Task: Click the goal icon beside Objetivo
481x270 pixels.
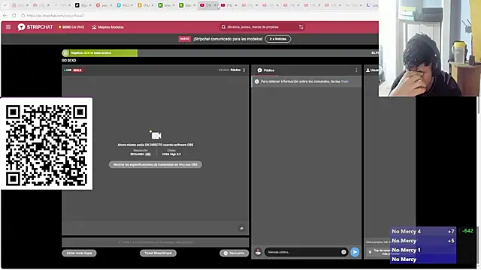Action: pos(65,53)
